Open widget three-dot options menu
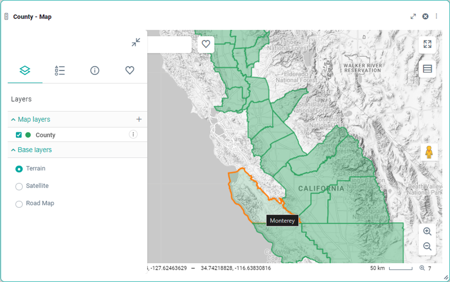The height and width of the screenshot is (282, 450). pos(436,16)
